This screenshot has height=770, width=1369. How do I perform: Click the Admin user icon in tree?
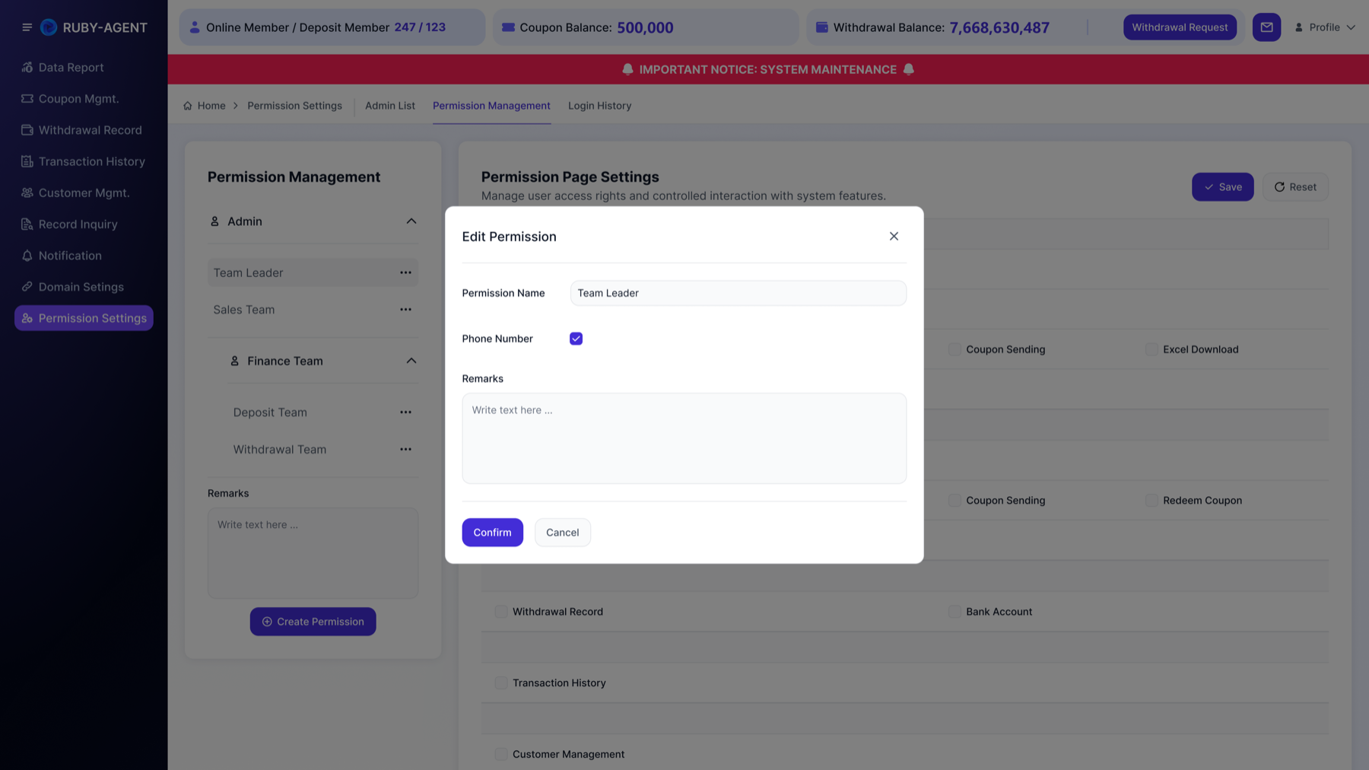pos(214,221)
